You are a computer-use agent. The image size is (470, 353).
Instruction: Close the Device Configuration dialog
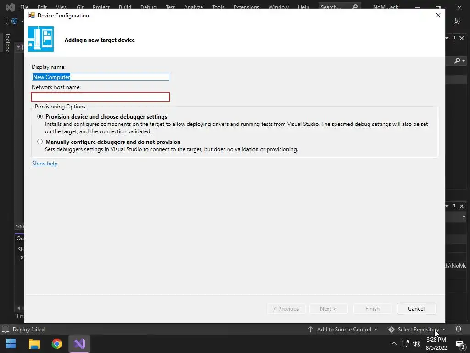[x=438, y=15]
